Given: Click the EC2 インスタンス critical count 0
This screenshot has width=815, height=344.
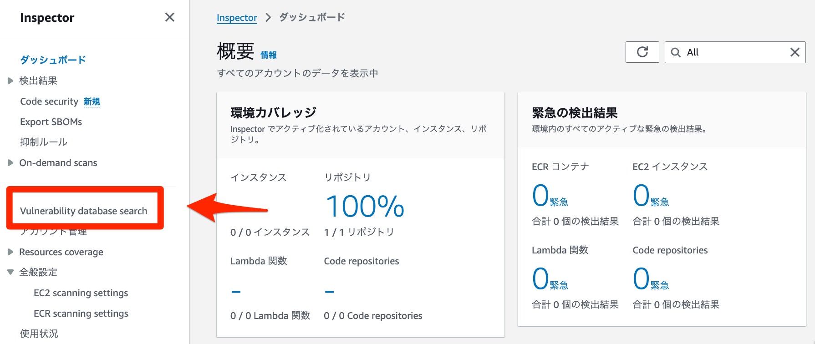Looking at the screenshot, I should tap(641, 195).
